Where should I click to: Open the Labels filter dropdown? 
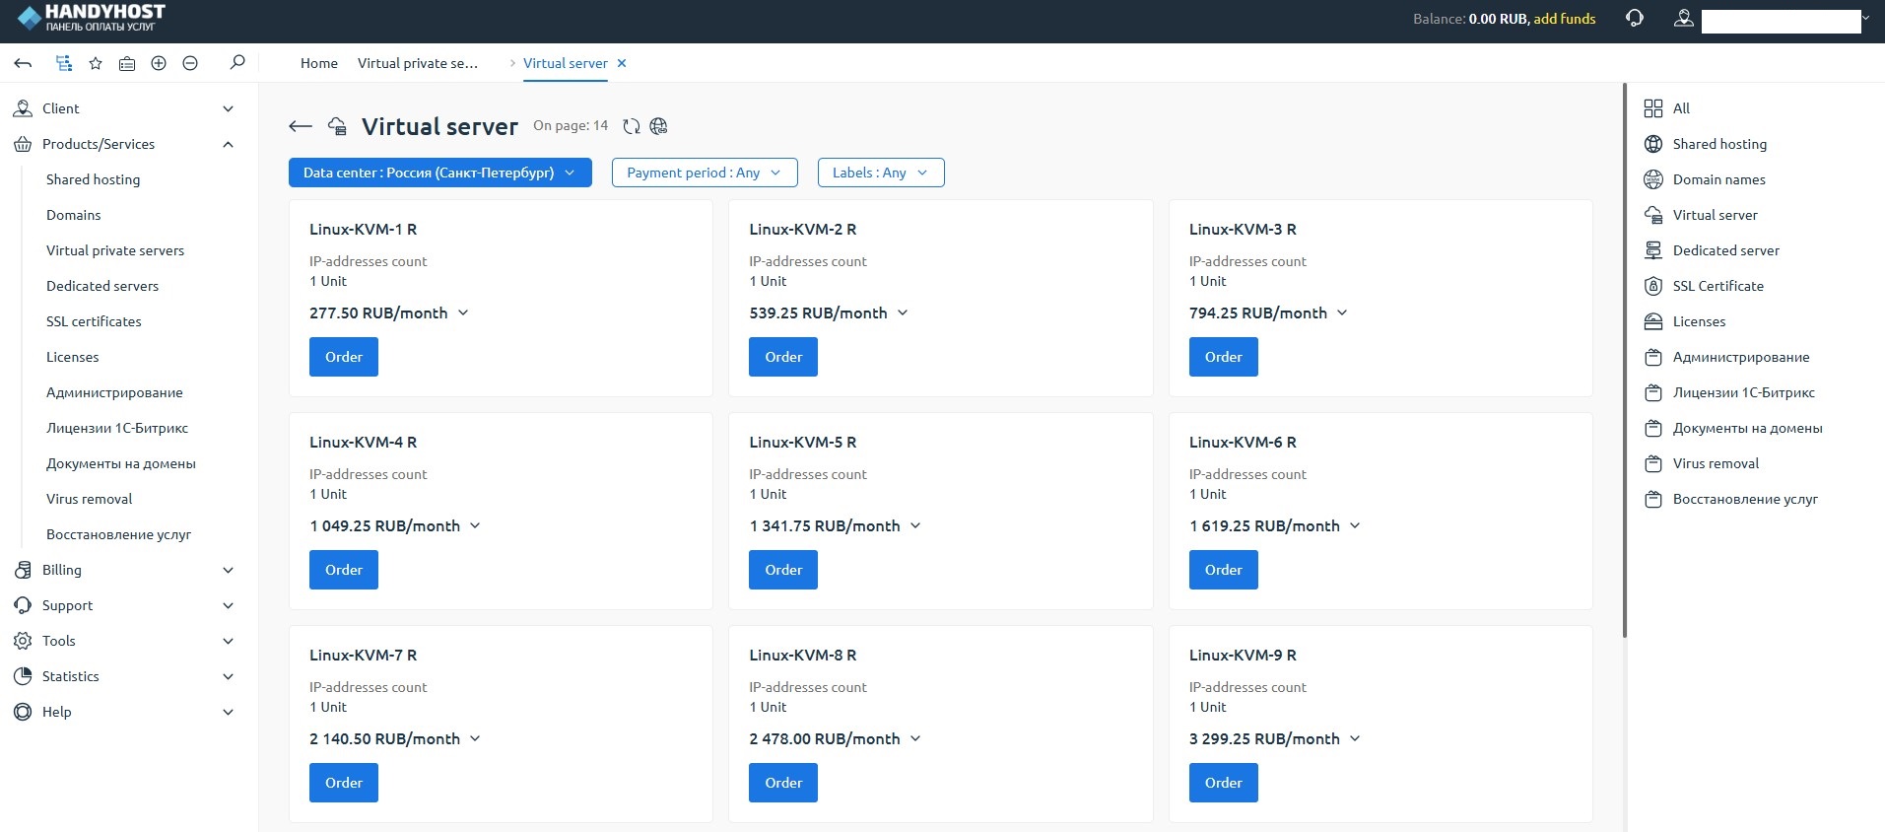880,173
